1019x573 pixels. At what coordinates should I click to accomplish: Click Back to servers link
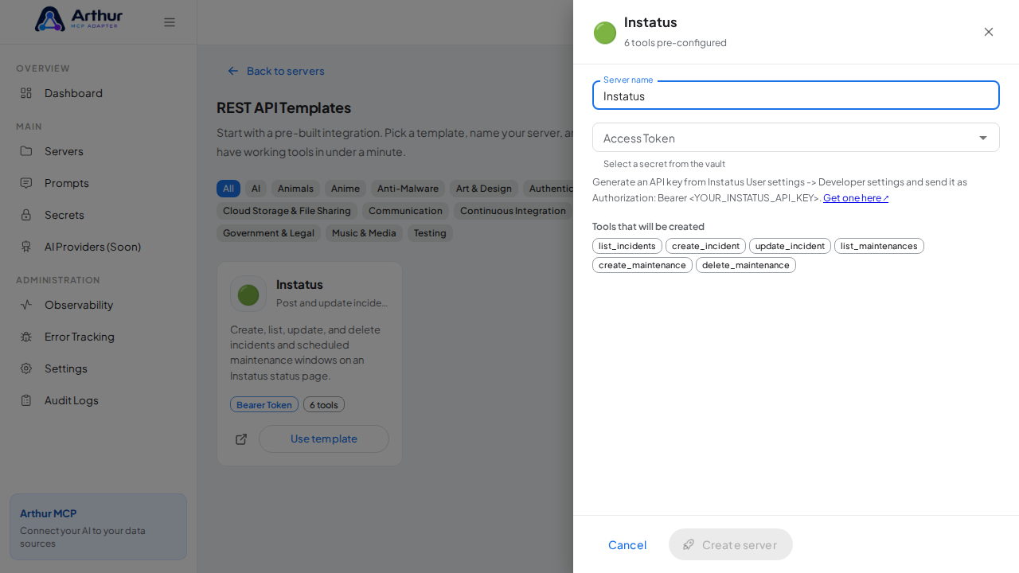[276, 71]
